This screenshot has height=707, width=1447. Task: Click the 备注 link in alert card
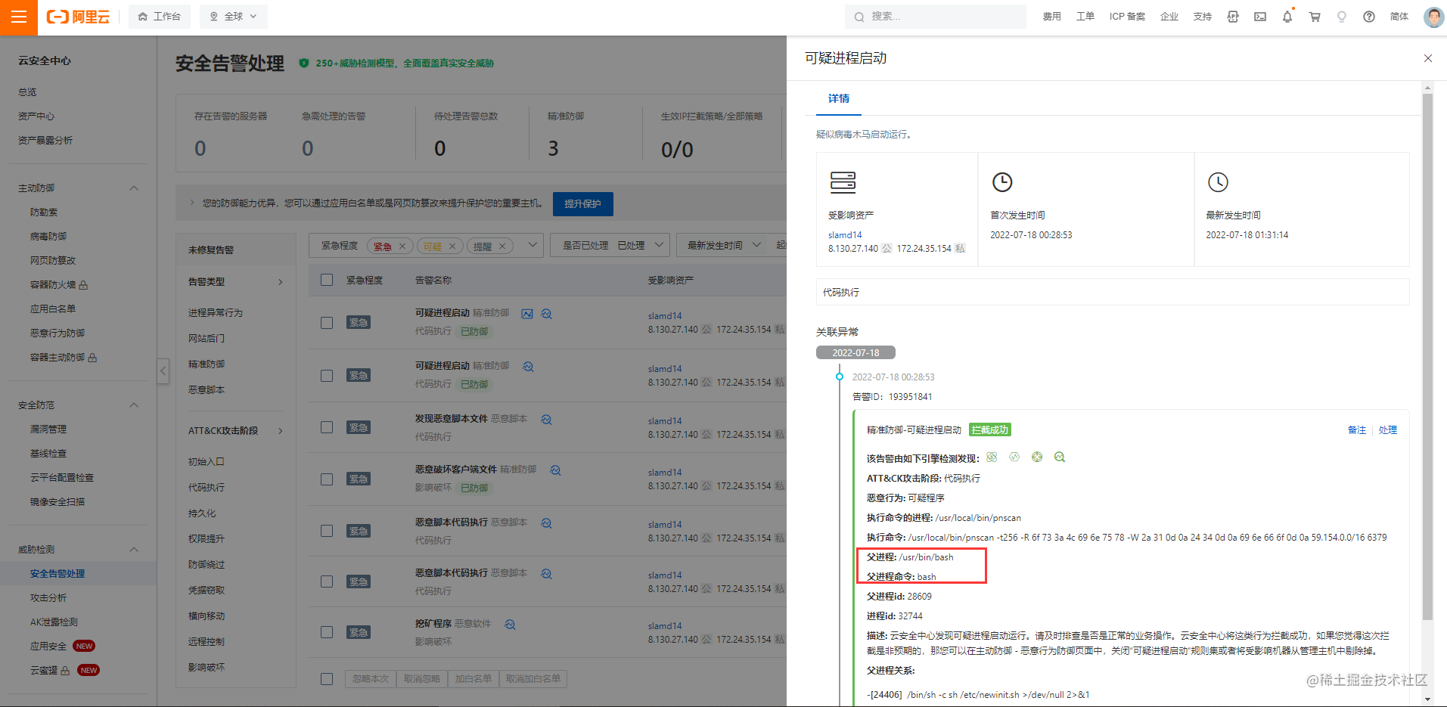[1357, 429]
